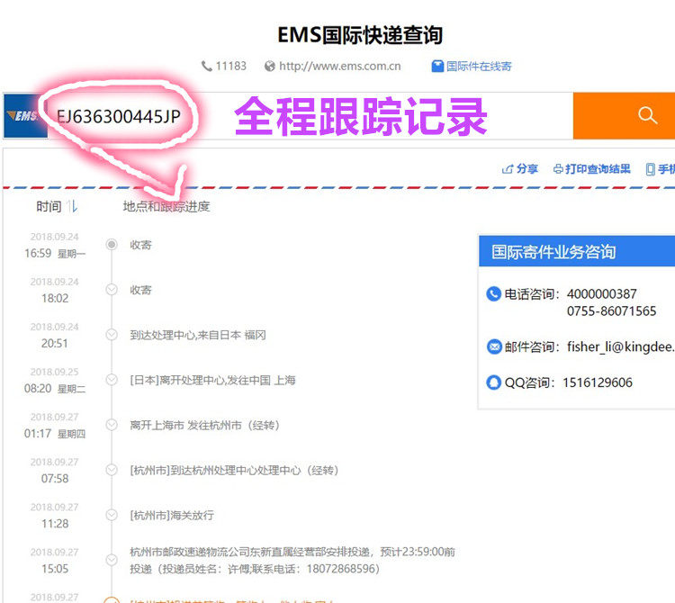Click the mobile phone icon near 手机

coord(650,169)
